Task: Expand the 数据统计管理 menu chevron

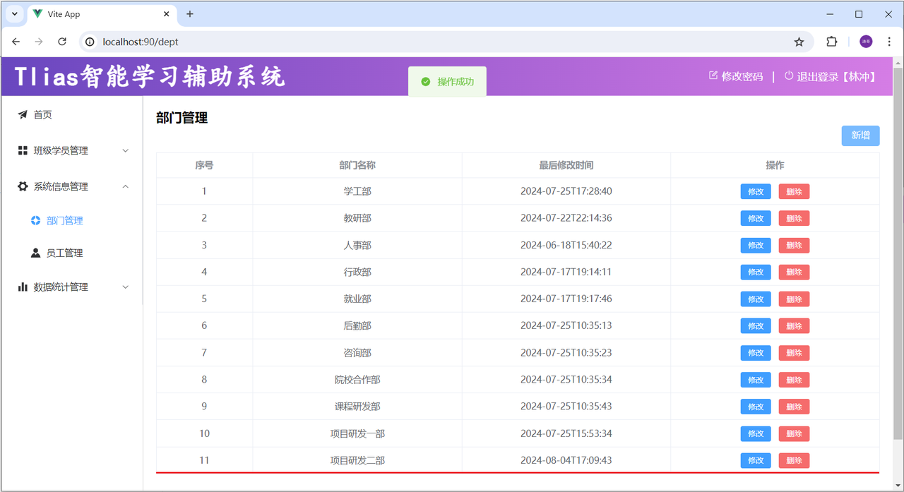Action: 125,287
